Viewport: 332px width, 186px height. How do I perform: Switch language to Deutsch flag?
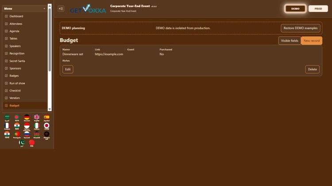coord(27,118)
